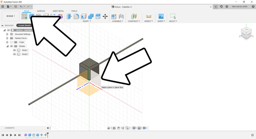
Task: Open the DESIGN workspace dropdown
Action: coord(10,16)
